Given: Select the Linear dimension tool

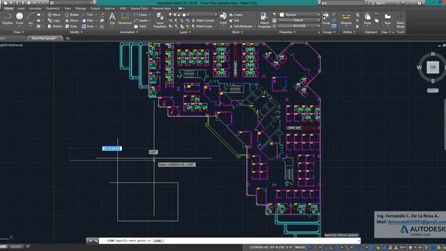Looking at the screenshot, I should point(140,15).
